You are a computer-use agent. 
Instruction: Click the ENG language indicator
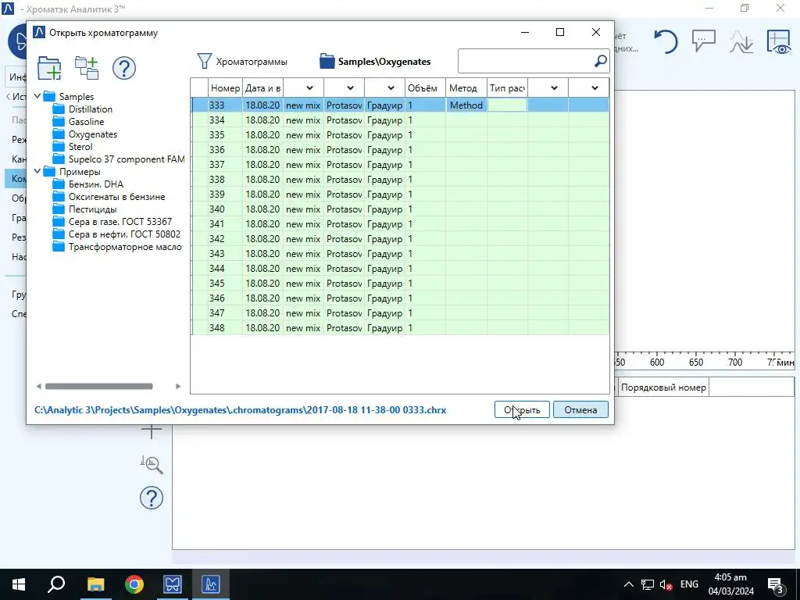click(x=689, y=584)
